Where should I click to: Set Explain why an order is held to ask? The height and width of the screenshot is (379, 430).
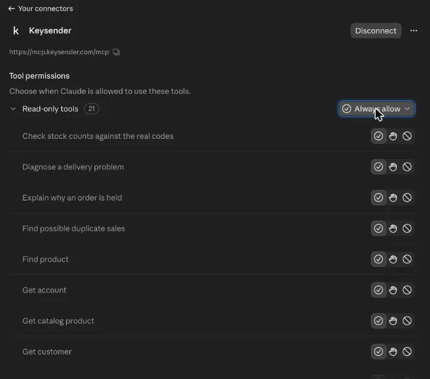tap(393, 197)
